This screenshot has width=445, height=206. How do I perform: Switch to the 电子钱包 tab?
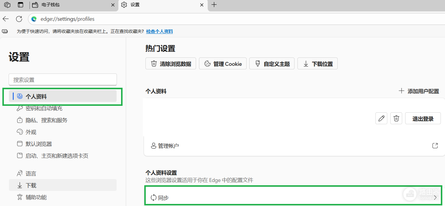(x=73, y=5)
